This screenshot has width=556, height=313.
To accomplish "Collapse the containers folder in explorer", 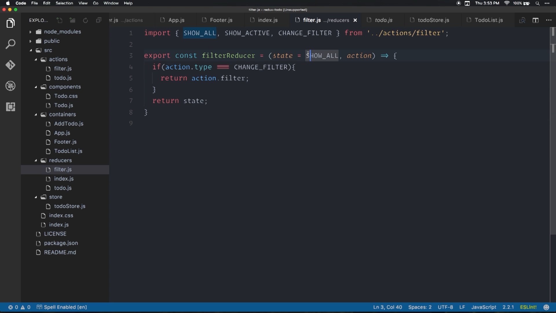I will (x=35, y=114).
